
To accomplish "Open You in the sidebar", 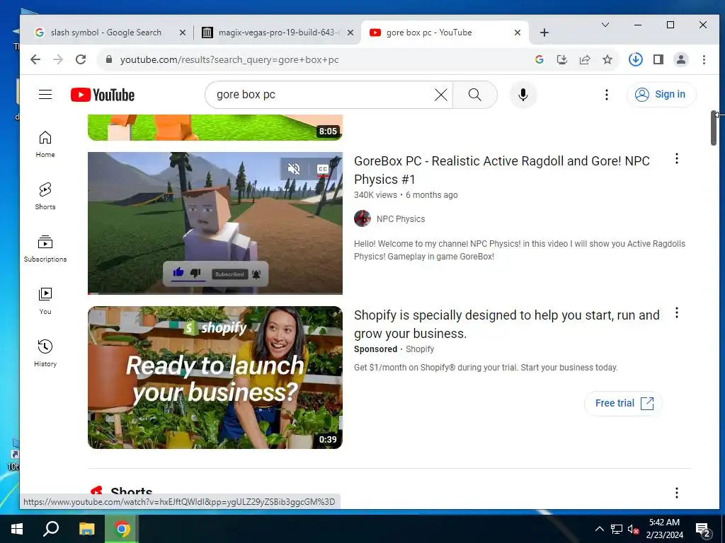I will [45, 301].
